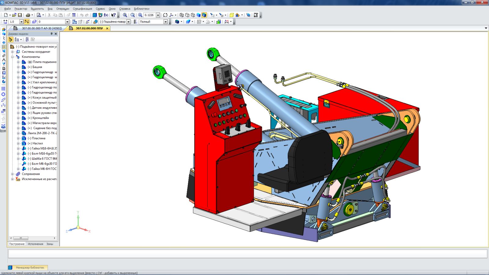Open the Операции menu
Viewport: 489px width, 275px height.
click(x=63, y=9)
